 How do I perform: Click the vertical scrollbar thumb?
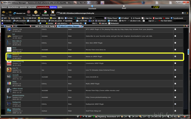(188, 52)
